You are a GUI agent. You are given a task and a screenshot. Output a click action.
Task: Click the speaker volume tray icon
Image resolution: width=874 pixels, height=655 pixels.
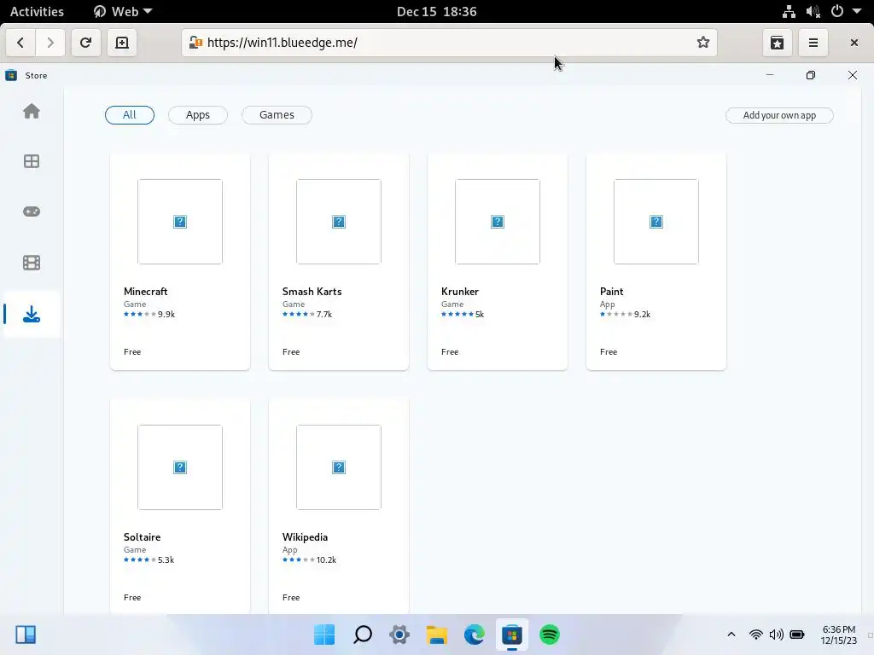(776, 635)
